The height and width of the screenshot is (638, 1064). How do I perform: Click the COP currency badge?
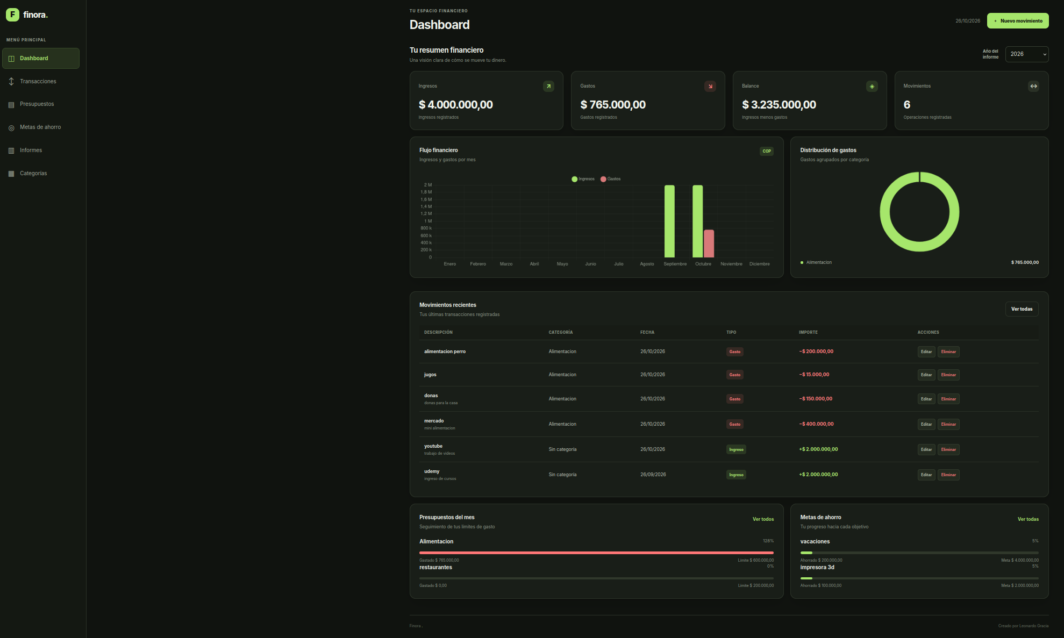[x=767, y=151]
